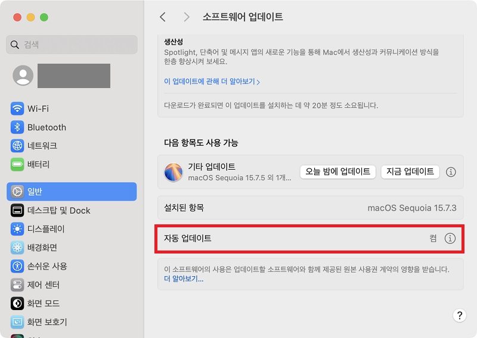Close the window with red button
This screenshot has height=338, width=477.
(x=17, y=17)
